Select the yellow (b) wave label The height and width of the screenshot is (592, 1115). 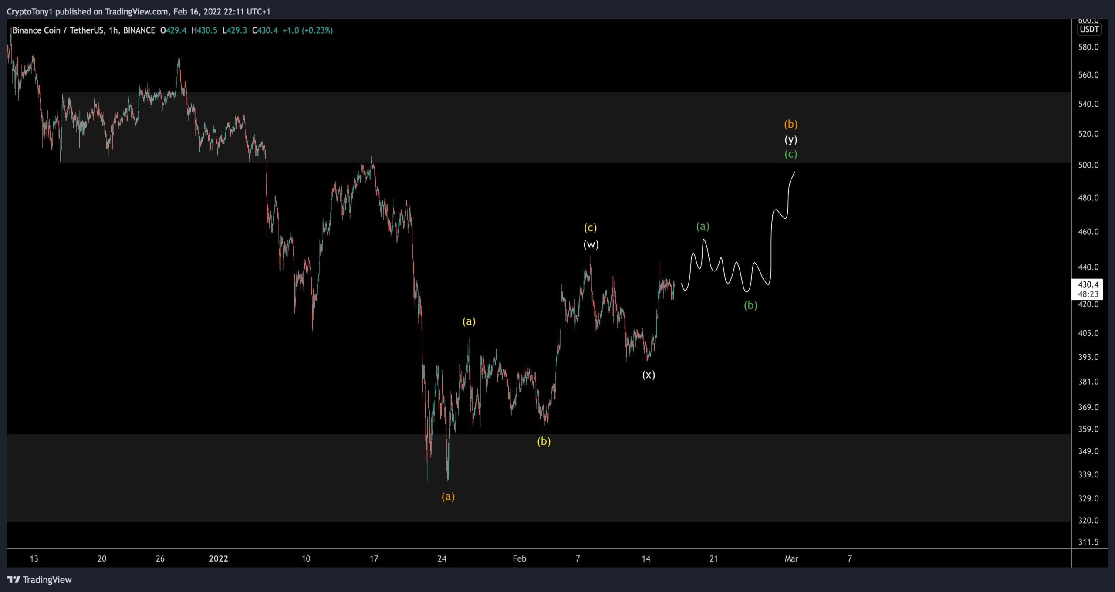544,441
